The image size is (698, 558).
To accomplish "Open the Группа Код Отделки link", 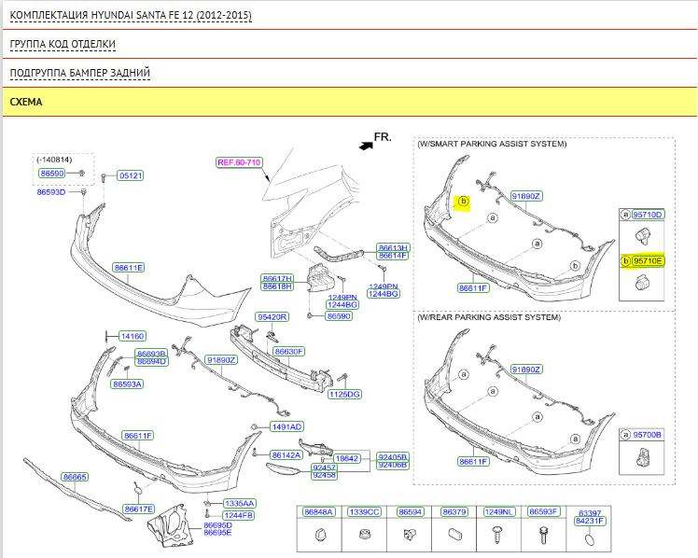I will (x=63, y=44).
